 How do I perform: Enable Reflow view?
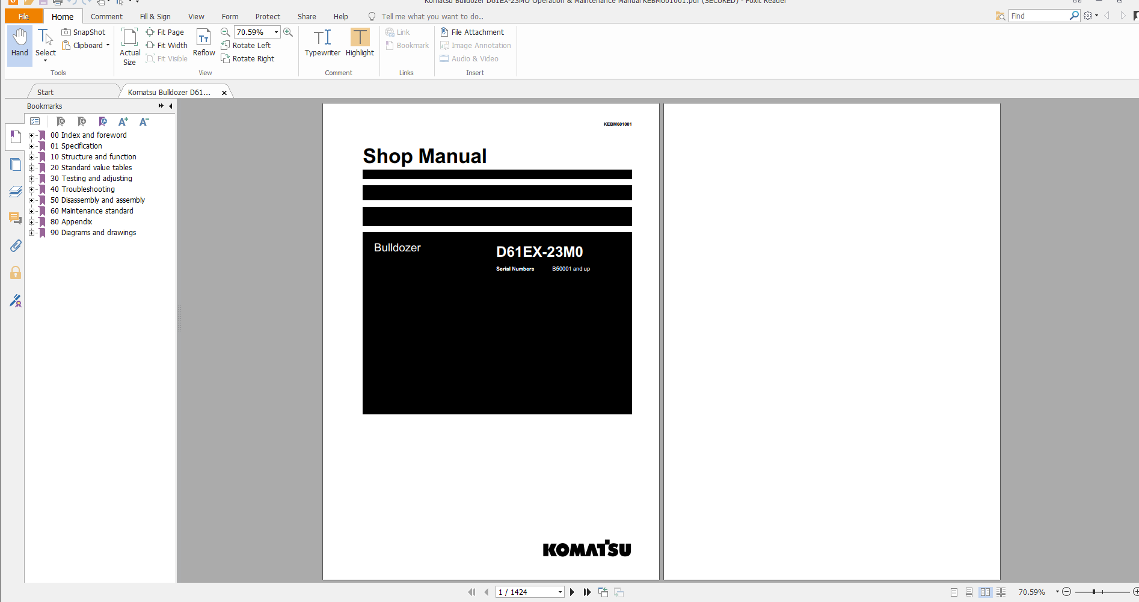[204, 43]
